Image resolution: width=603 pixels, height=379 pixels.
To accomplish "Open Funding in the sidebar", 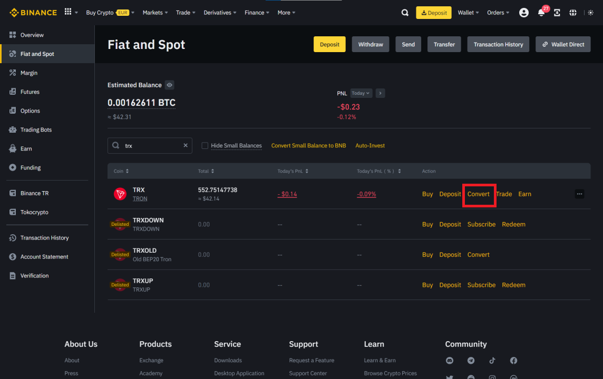I will (x=47, y=167).
